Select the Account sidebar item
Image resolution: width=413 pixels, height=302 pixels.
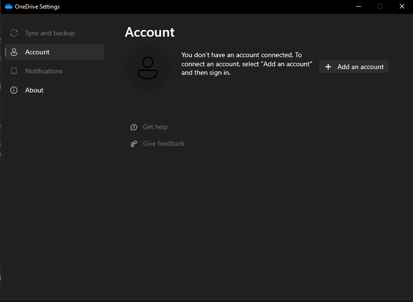[54, 52]
